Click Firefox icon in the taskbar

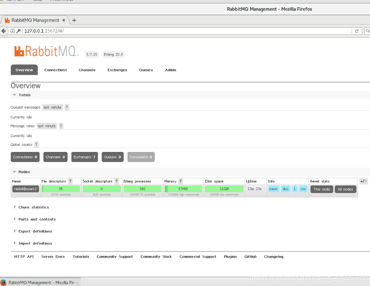tap(3, 282)
